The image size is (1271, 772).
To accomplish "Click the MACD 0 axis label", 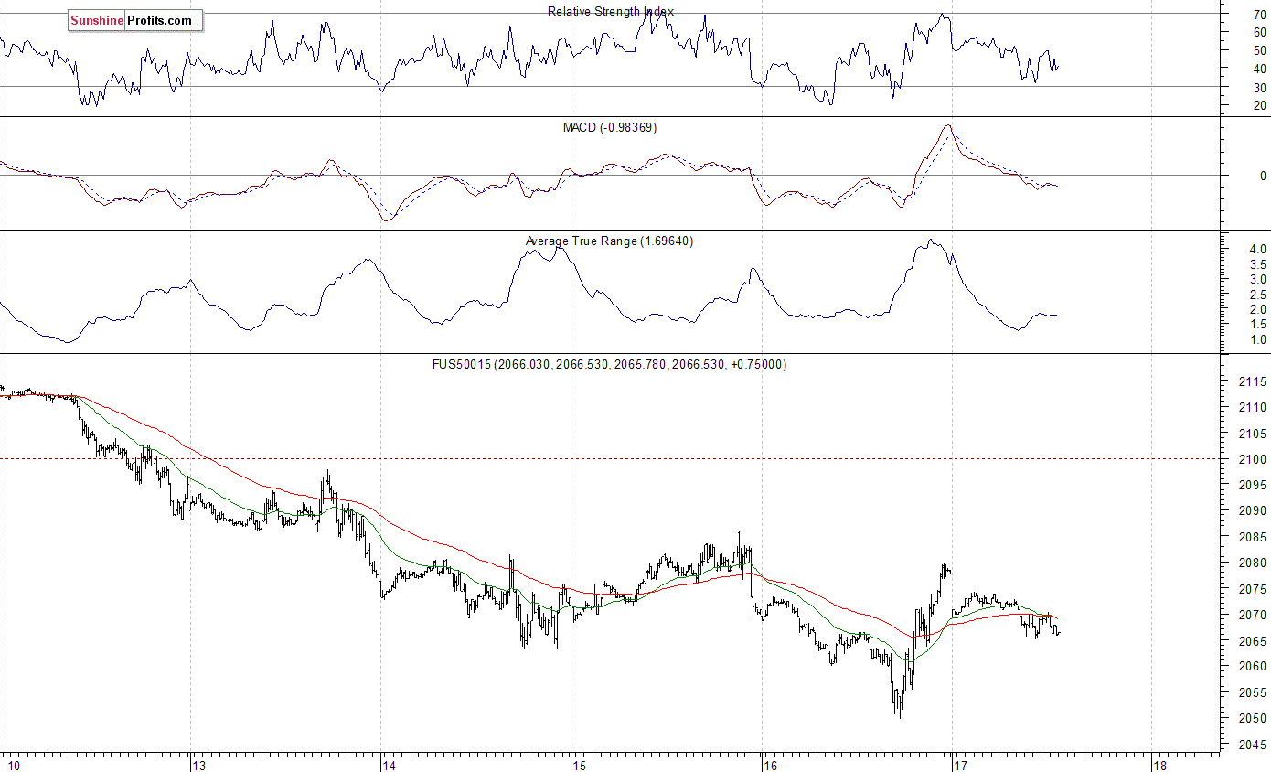I will tap(1263, 176).
